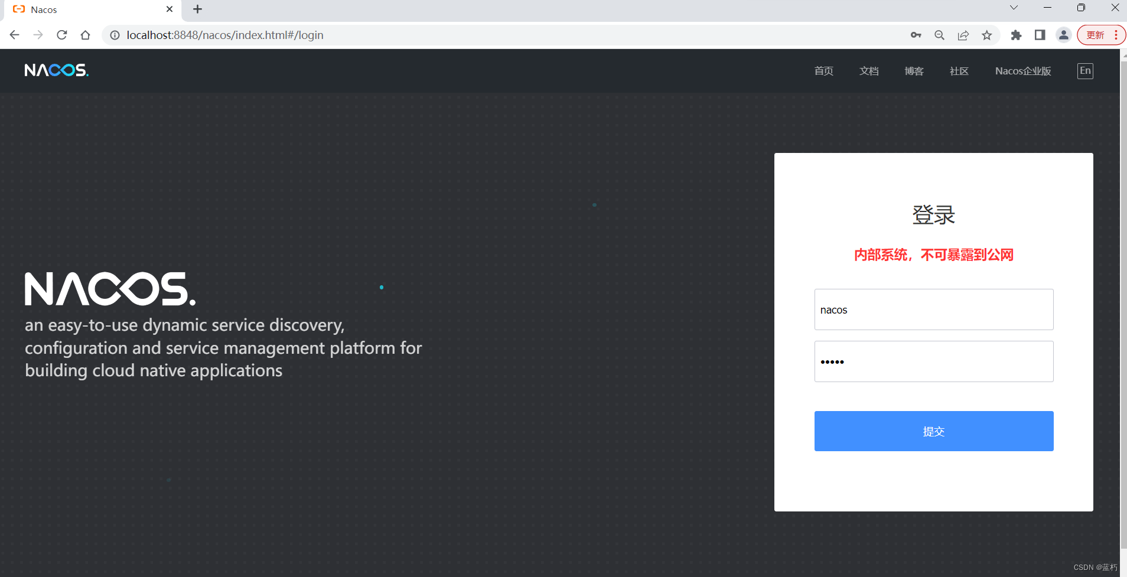This screenshot has height=577, width=1127.
Task: Click the 登录 heading
Action: 934,214
